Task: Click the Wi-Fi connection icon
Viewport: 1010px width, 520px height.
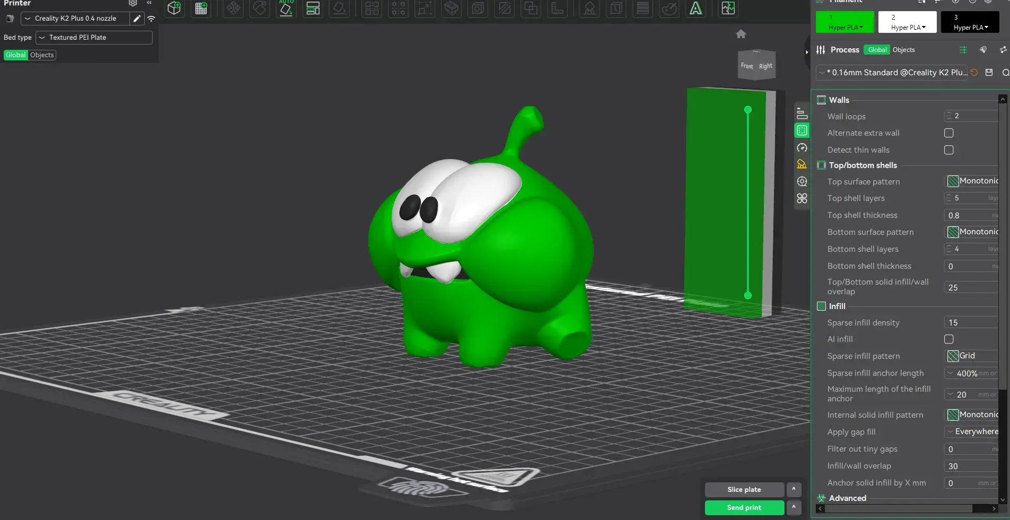Action: point(151,19)
